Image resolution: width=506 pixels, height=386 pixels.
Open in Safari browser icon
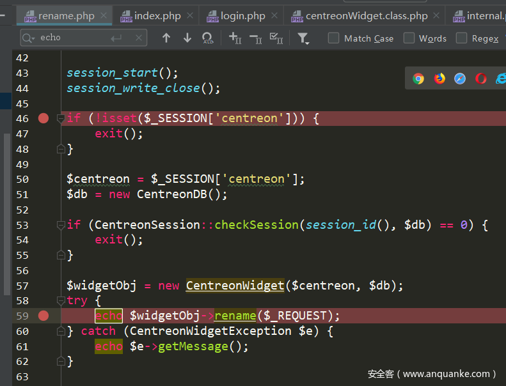click(460, 79)
